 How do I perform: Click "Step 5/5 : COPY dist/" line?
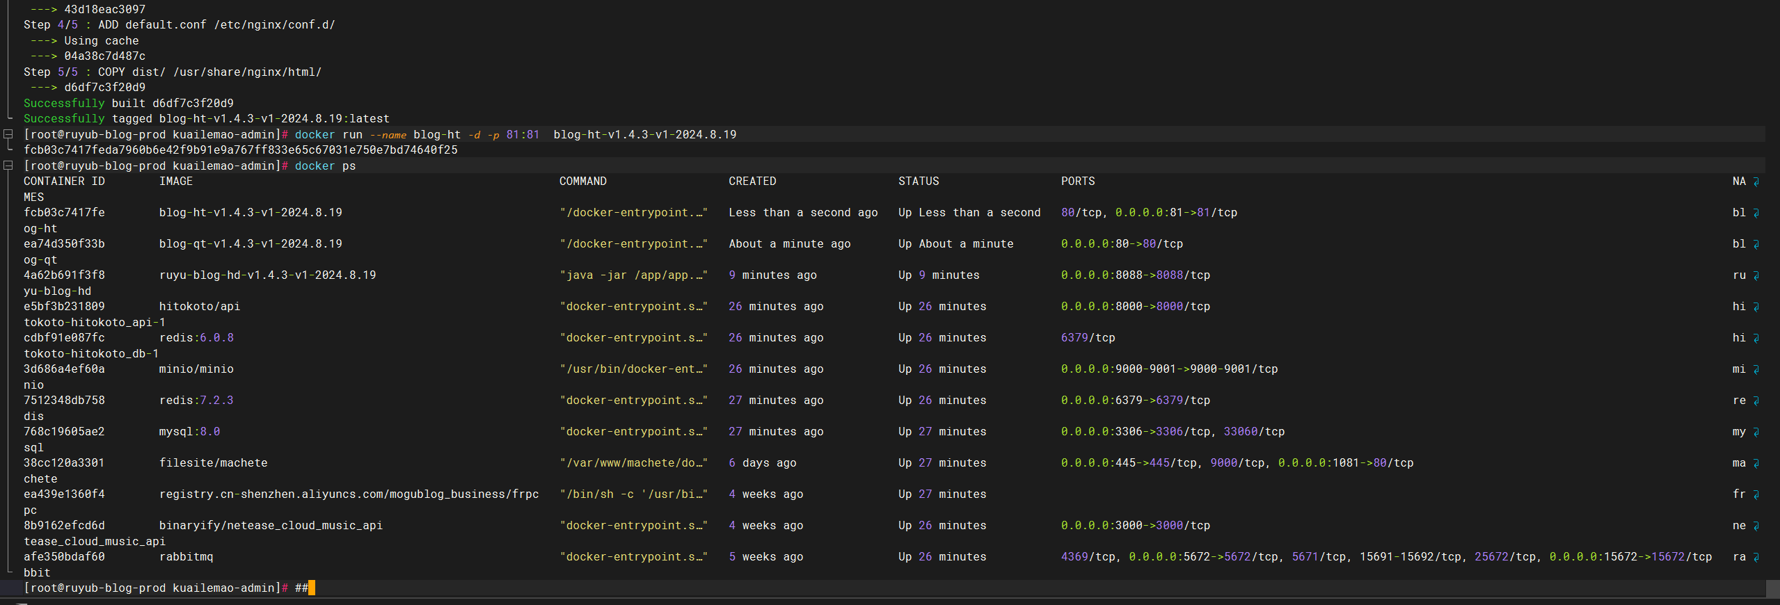(173, 72)
